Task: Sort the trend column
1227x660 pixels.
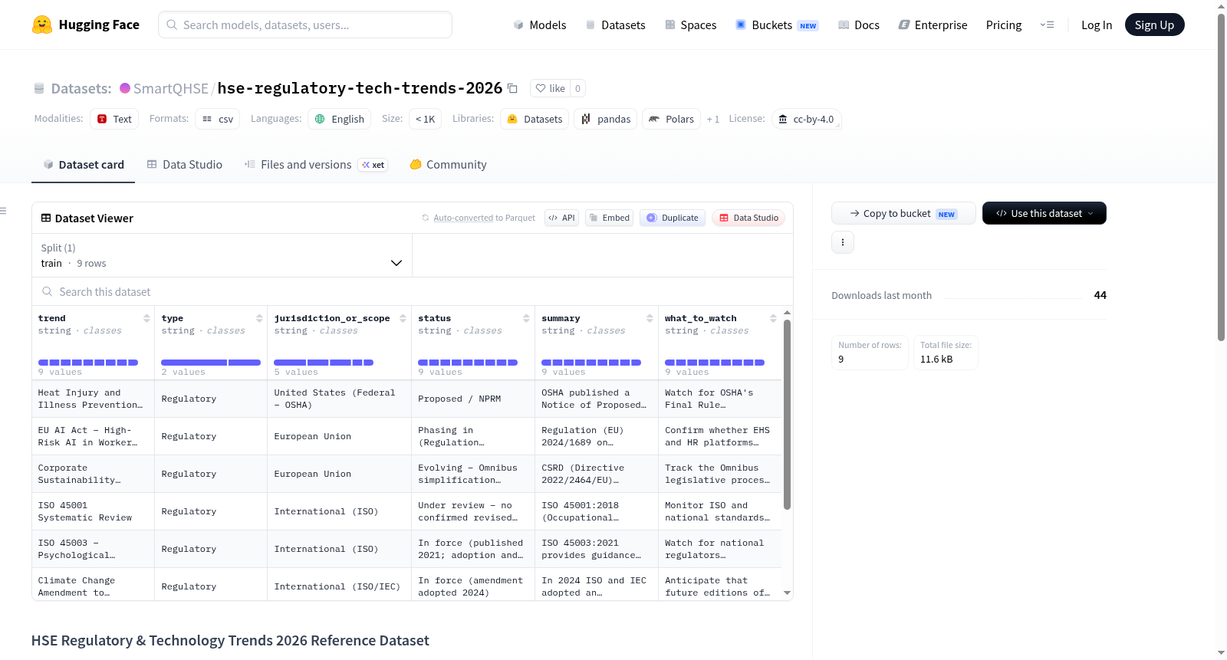Action: 146,318
